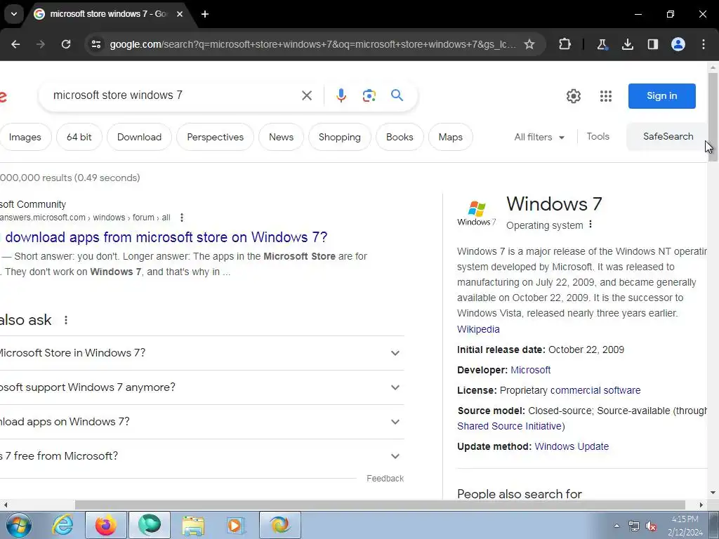View site information icon in address bar
This screenshot has width=719, height=539.
click(x=96, y=44)
